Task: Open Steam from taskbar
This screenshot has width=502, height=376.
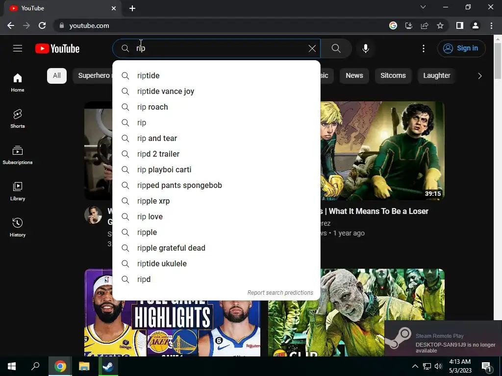Action: [x=108, y=366]
